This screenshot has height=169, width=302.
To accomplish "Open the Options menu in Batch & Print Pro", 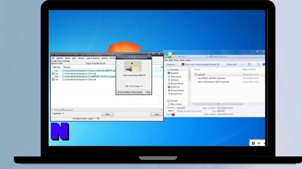I will click(x=60, y=58).
